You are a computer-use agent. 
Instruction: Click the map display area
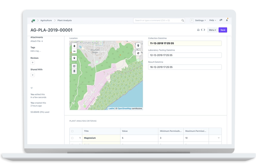pos(106,76)
